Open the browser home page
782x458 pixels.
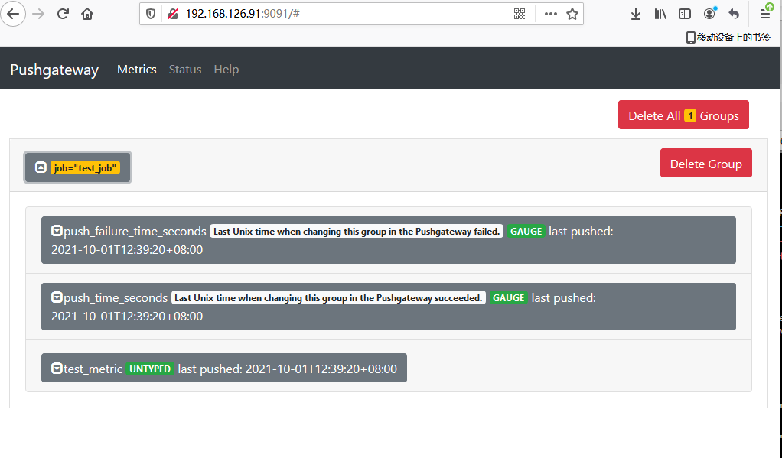[x=87, y=14]
